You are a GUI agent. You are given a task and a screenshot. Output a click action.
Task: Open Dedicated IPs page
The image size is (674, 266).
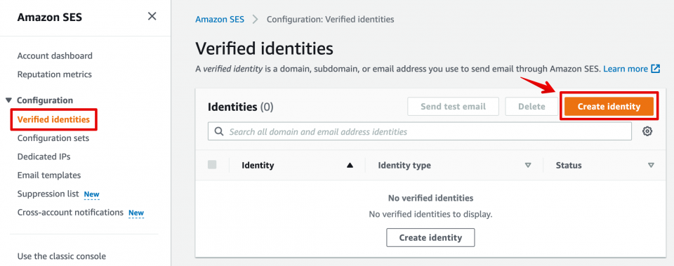point(44,157)
